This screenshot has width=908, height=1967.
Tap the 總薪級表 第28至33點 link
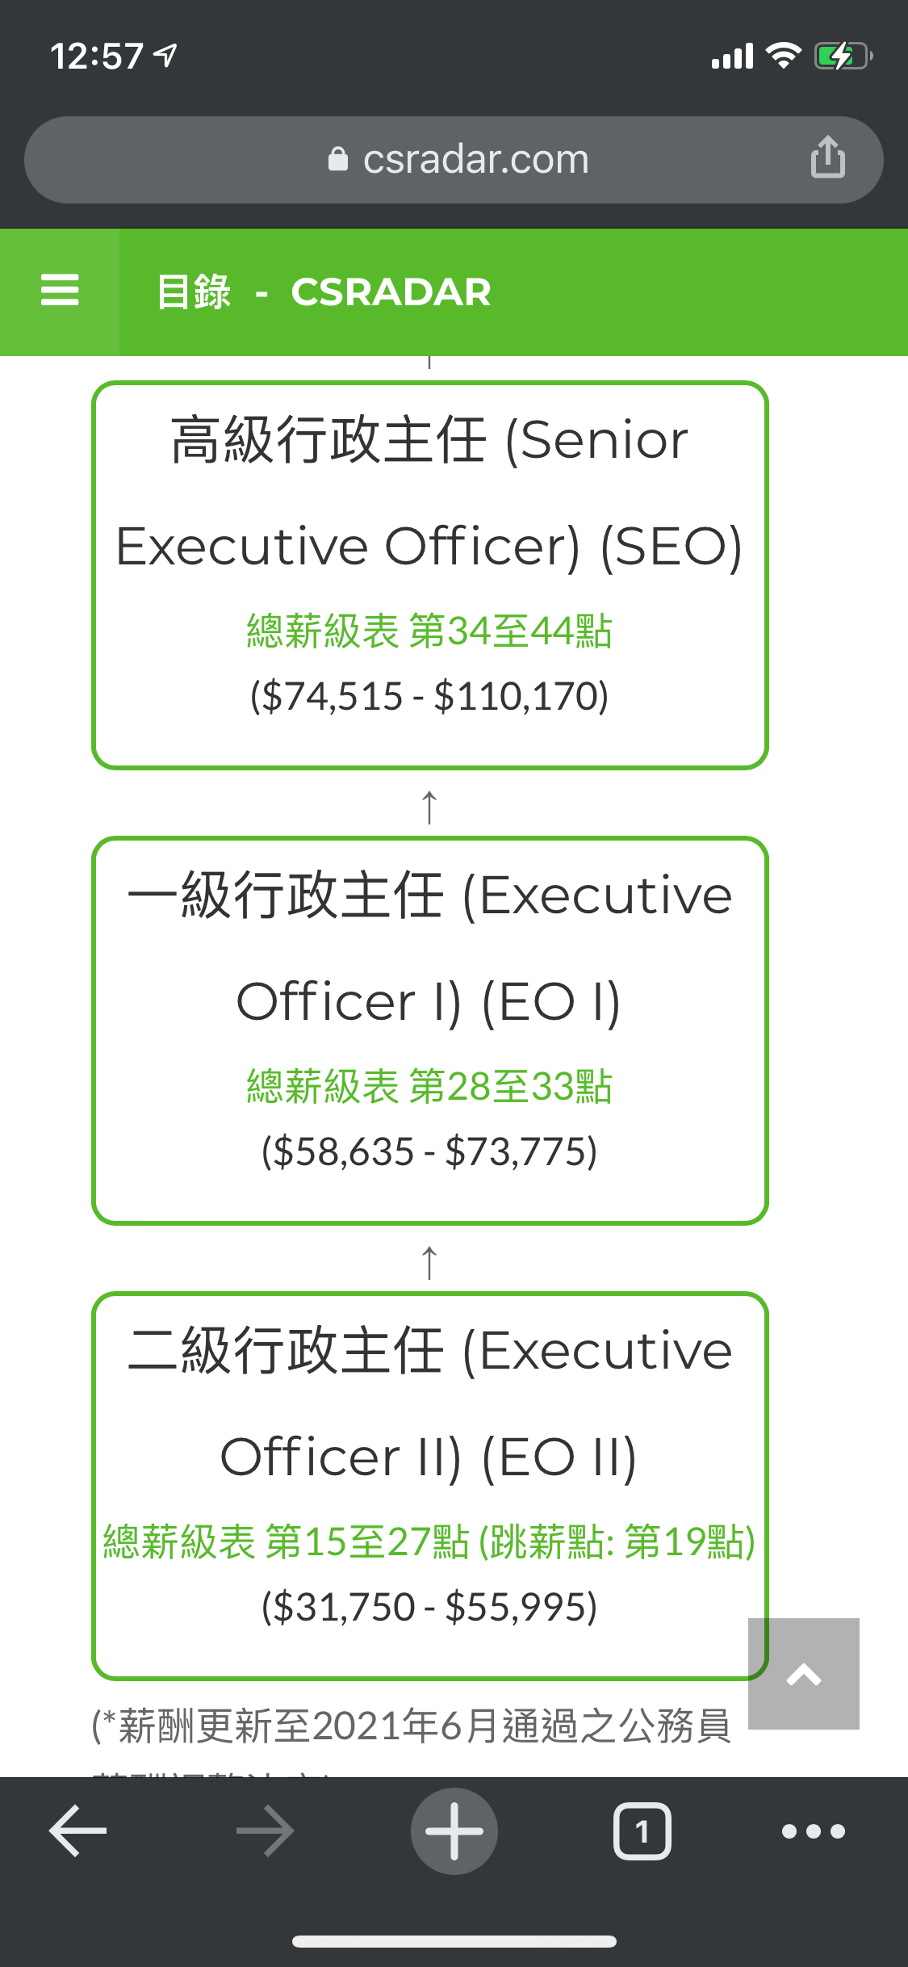point(429,1086)
